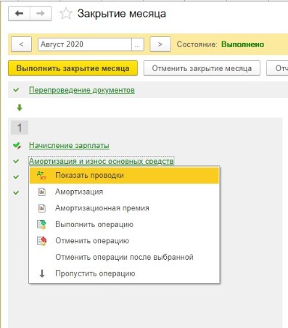
Task: Click report icon next to Амортизация
Action: point(42,192)
